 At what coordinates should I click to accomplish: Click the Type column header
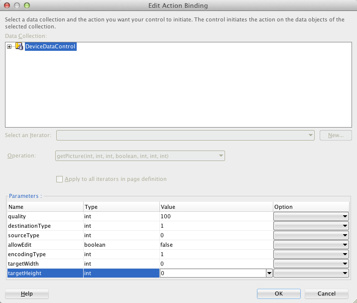[x=121, y=207]
